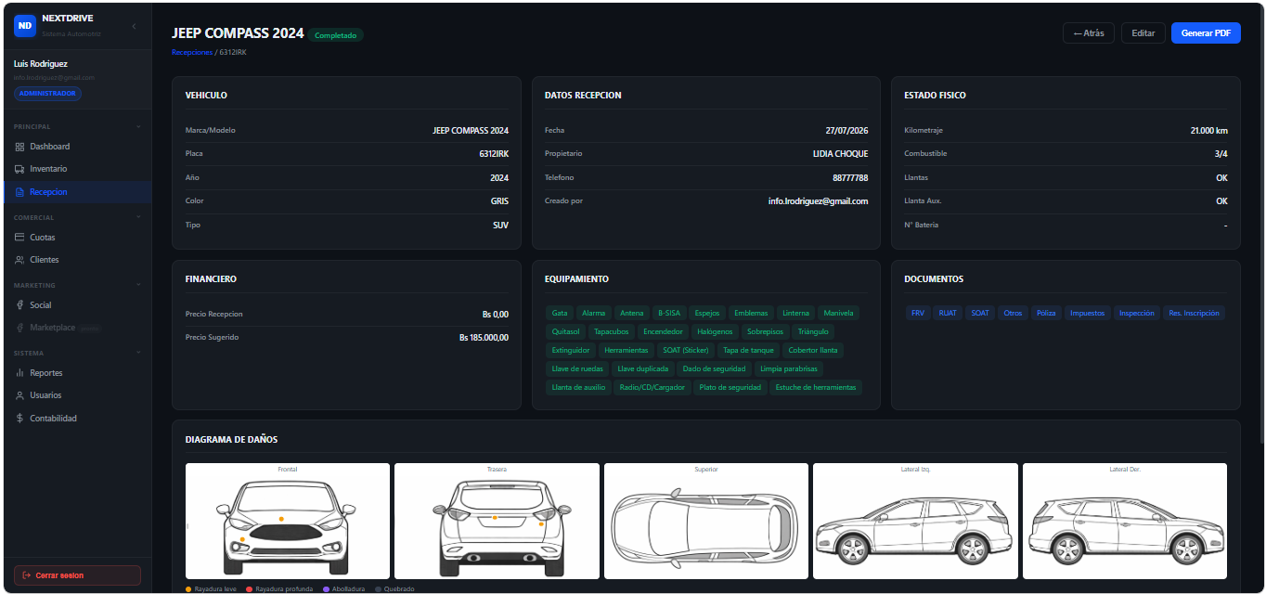Click the logout icon in Cerrar sesion
The image size is (1266, 594).
click(x=27, y=575)
